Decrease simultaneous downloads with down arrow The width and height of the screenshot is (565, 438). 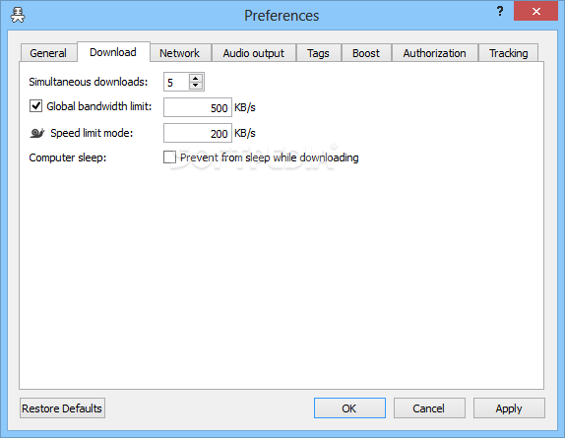pos(195,86)
